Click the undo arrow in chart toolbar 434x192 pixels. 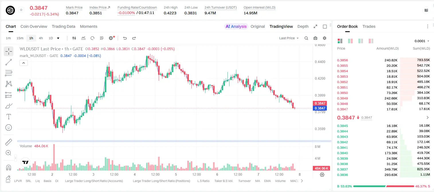tap(125, 38)
